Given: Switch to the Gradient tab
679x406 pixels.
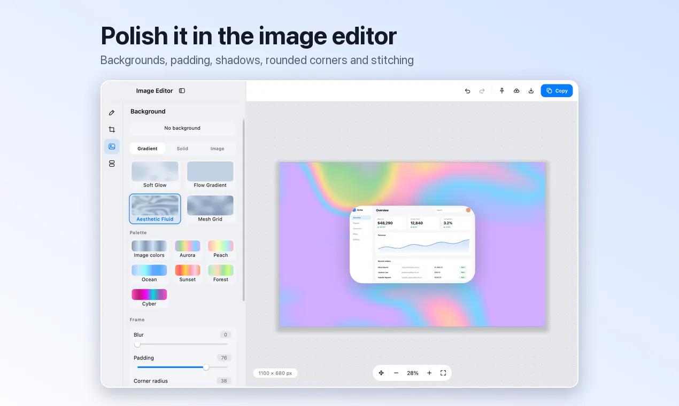Looking at the screenshot, I should pos(148,149).
